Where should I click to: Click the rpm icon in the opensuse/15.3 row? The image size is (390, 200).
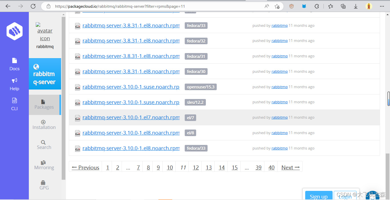[x=77, y=87]
